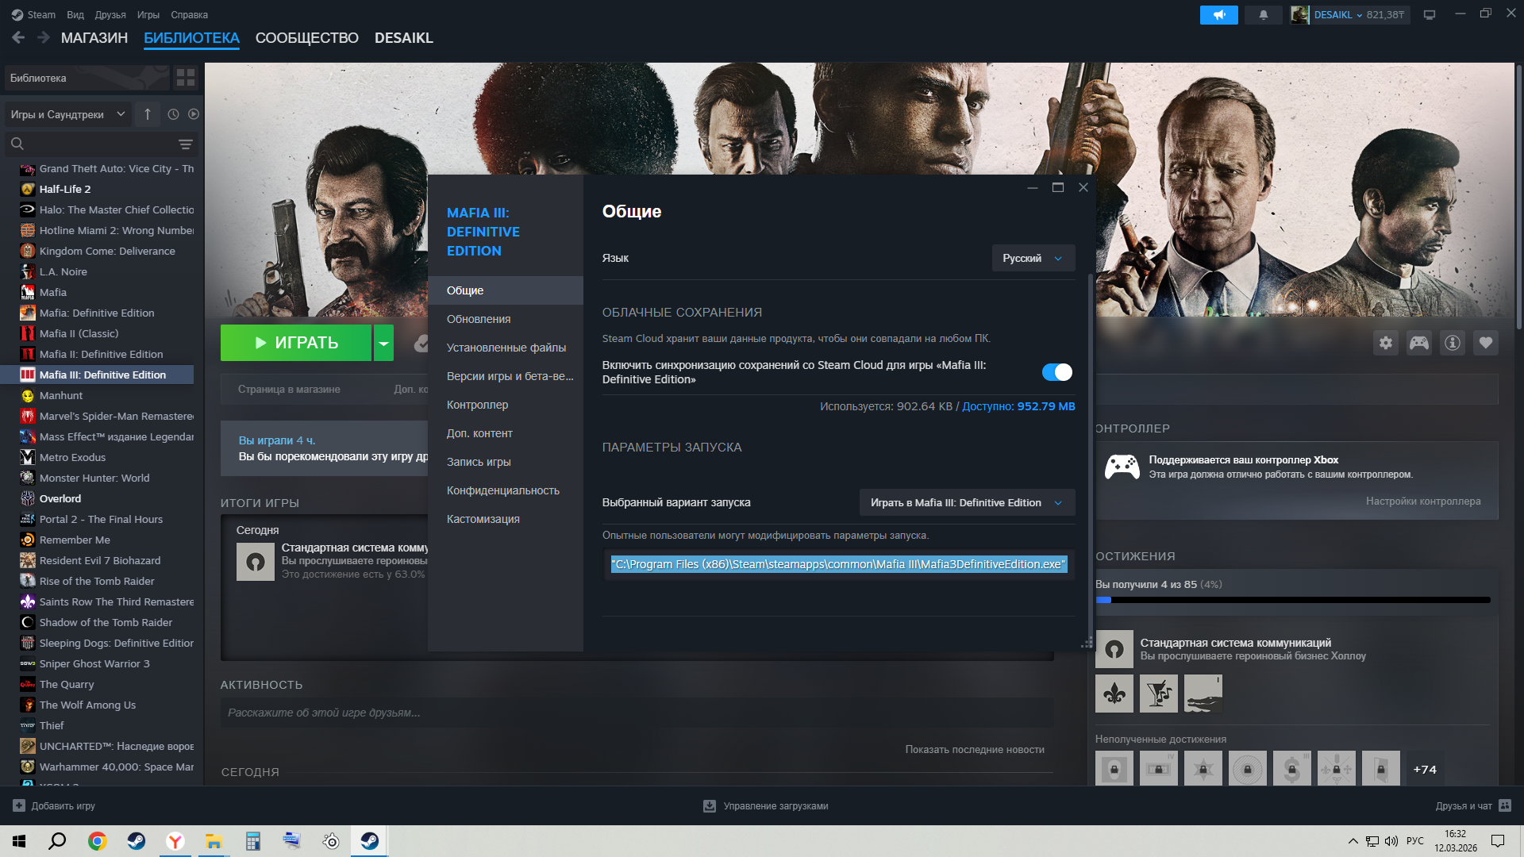Image resolution: width=1524 pixels, height=857 pixels.
Task: Open the Calculator from the taskbar
Action: click(x=252, y=841)
